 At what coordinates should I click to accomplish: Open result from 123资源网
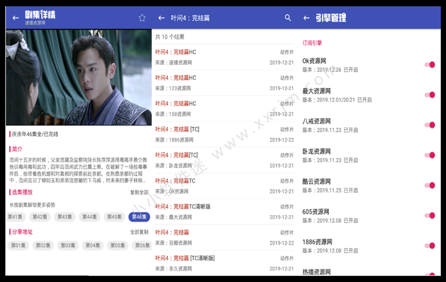[x=225, y=83]
